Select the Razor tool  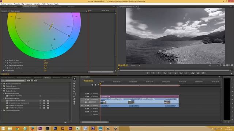(74, 91)
